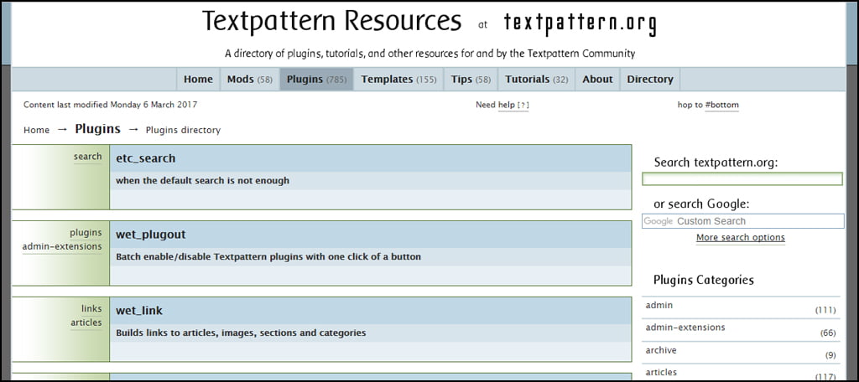Go to the Templates (155) tab
The width and height of the screenshot is (859, 382).
(398, 80)
